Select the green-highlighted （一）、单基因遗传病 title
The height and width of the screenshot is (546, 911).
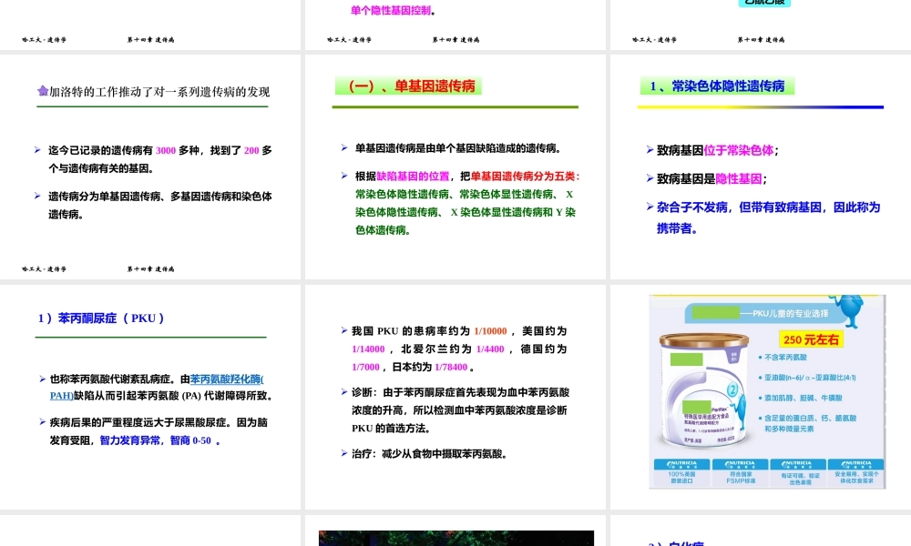point(408,86)
